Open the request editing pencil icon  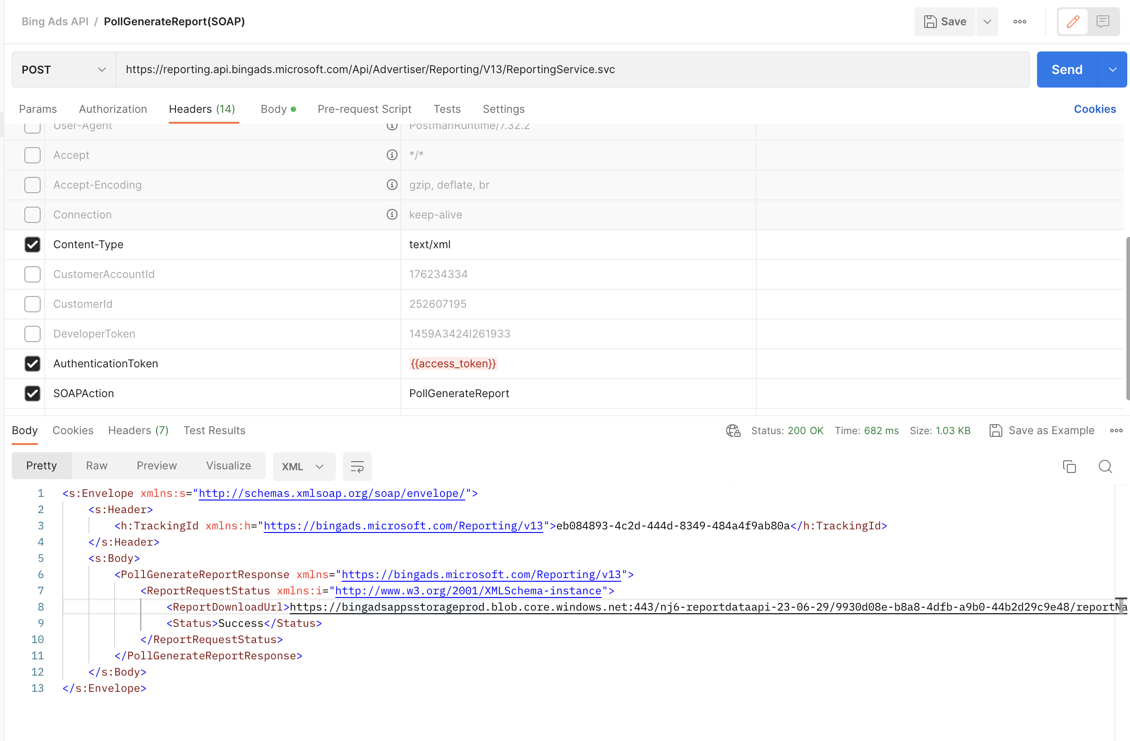(x=1072, y=21)
